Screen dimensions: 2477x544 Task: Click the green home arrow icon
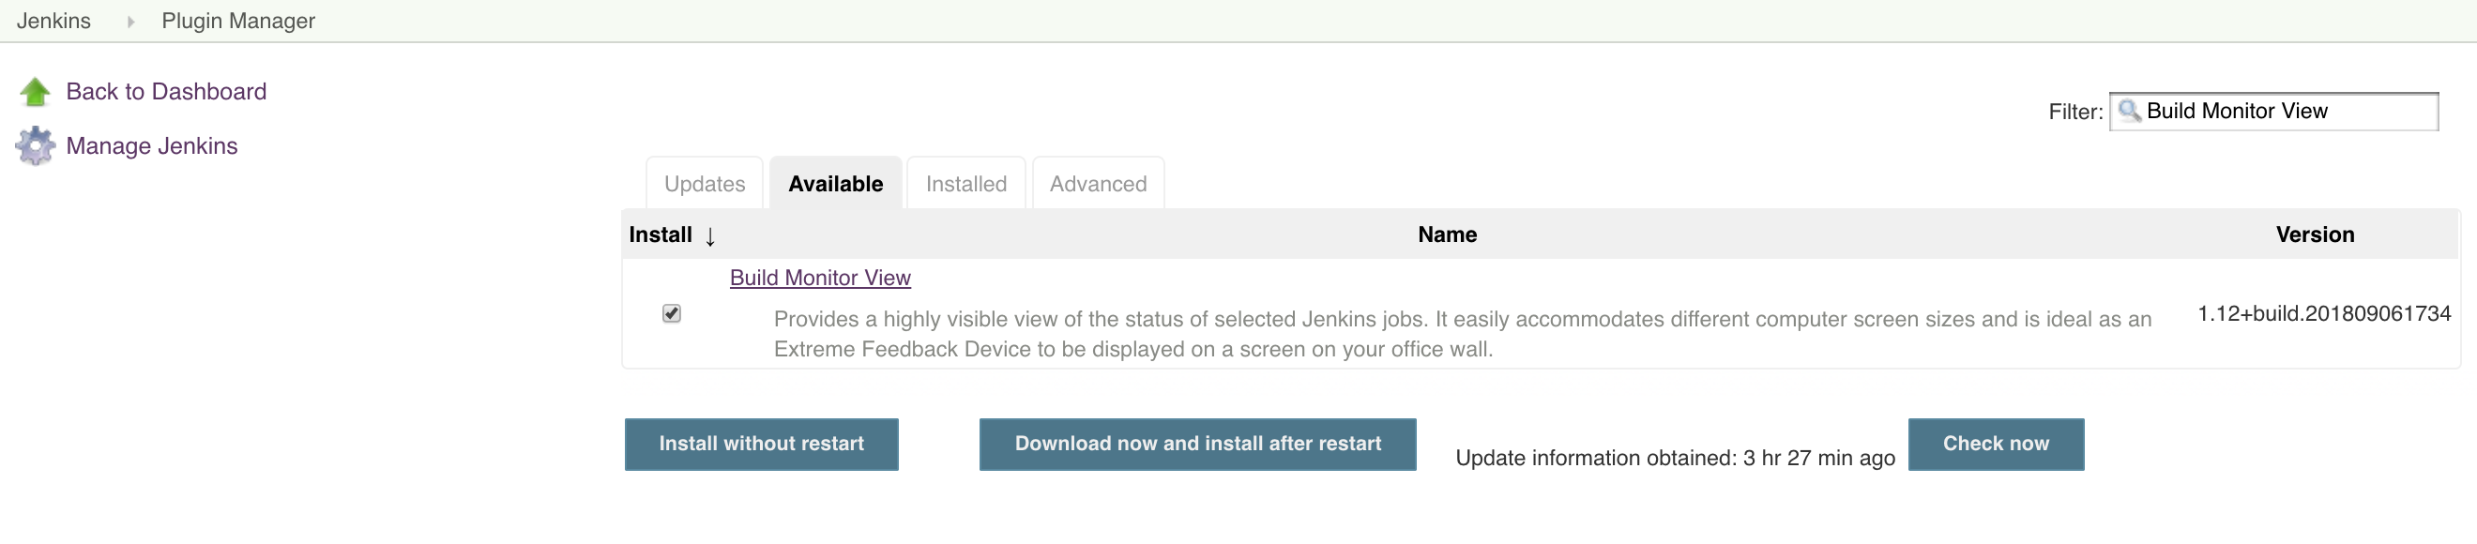click(35, 90)
